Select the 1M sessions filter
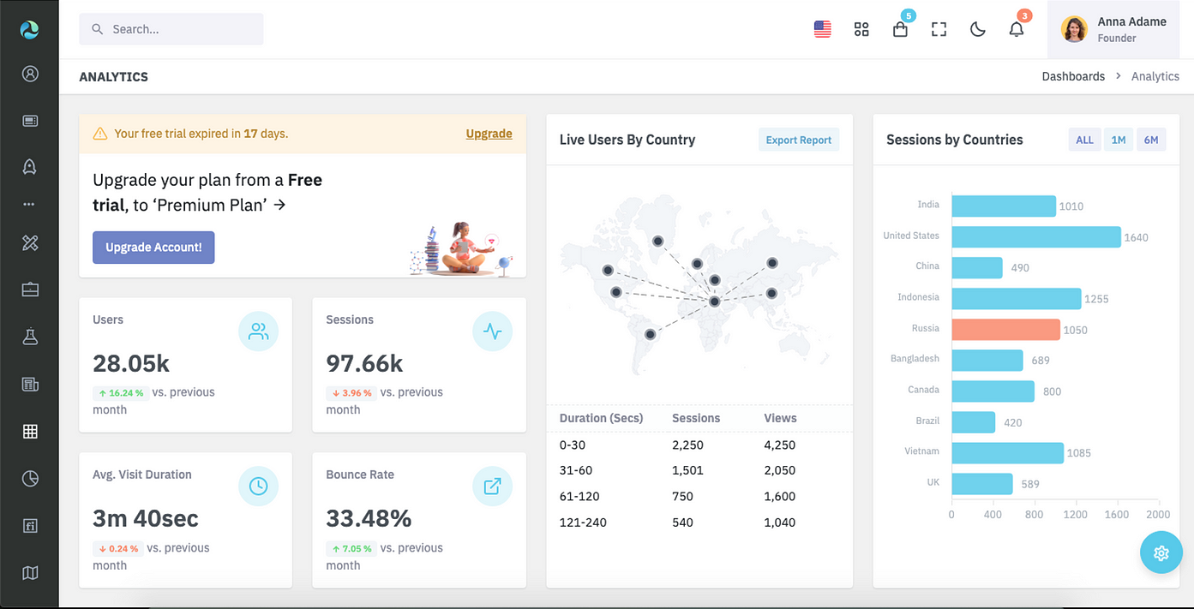1194x609 pixels. [x=1119, y=140]
